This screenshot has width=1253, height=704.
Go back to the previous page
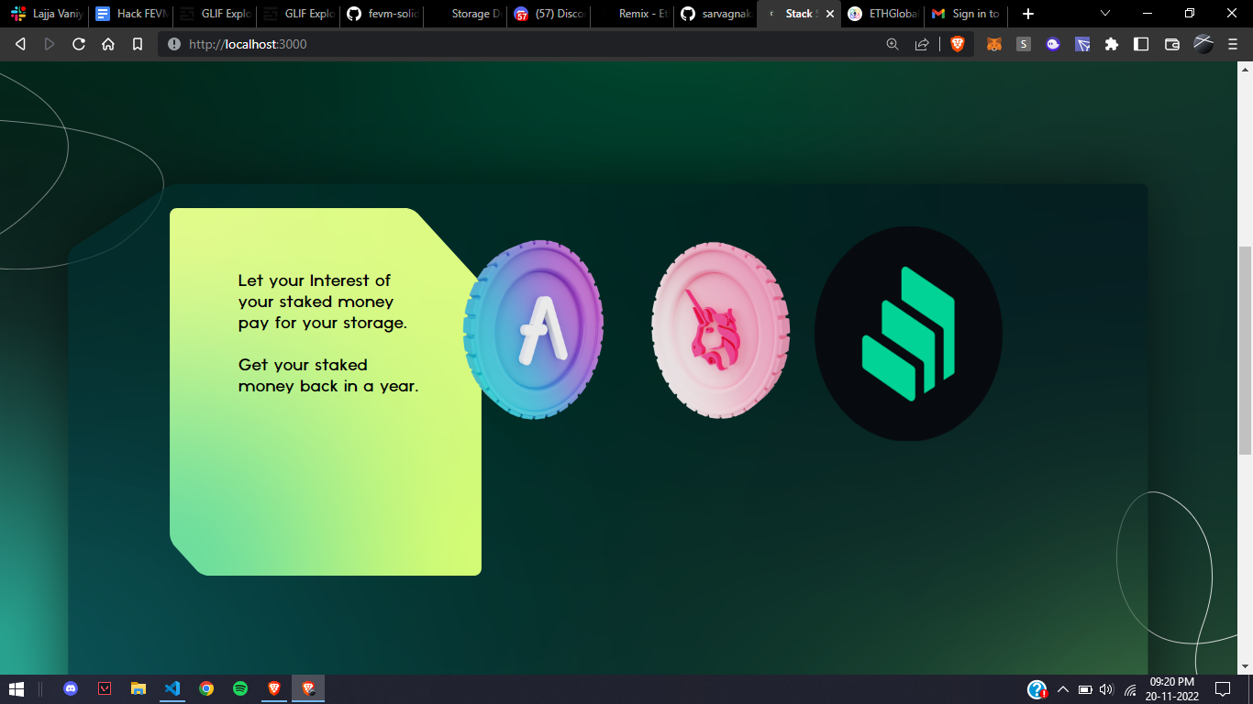click(20, 44)
